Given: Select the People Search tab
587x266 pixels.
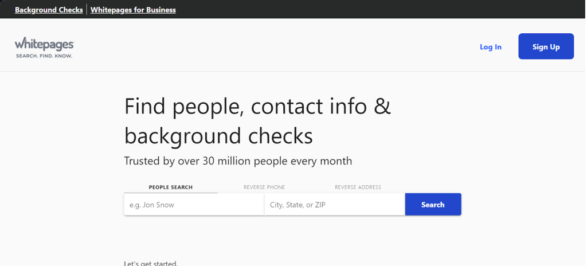Looking at the screenshot, I should point(171,187).
